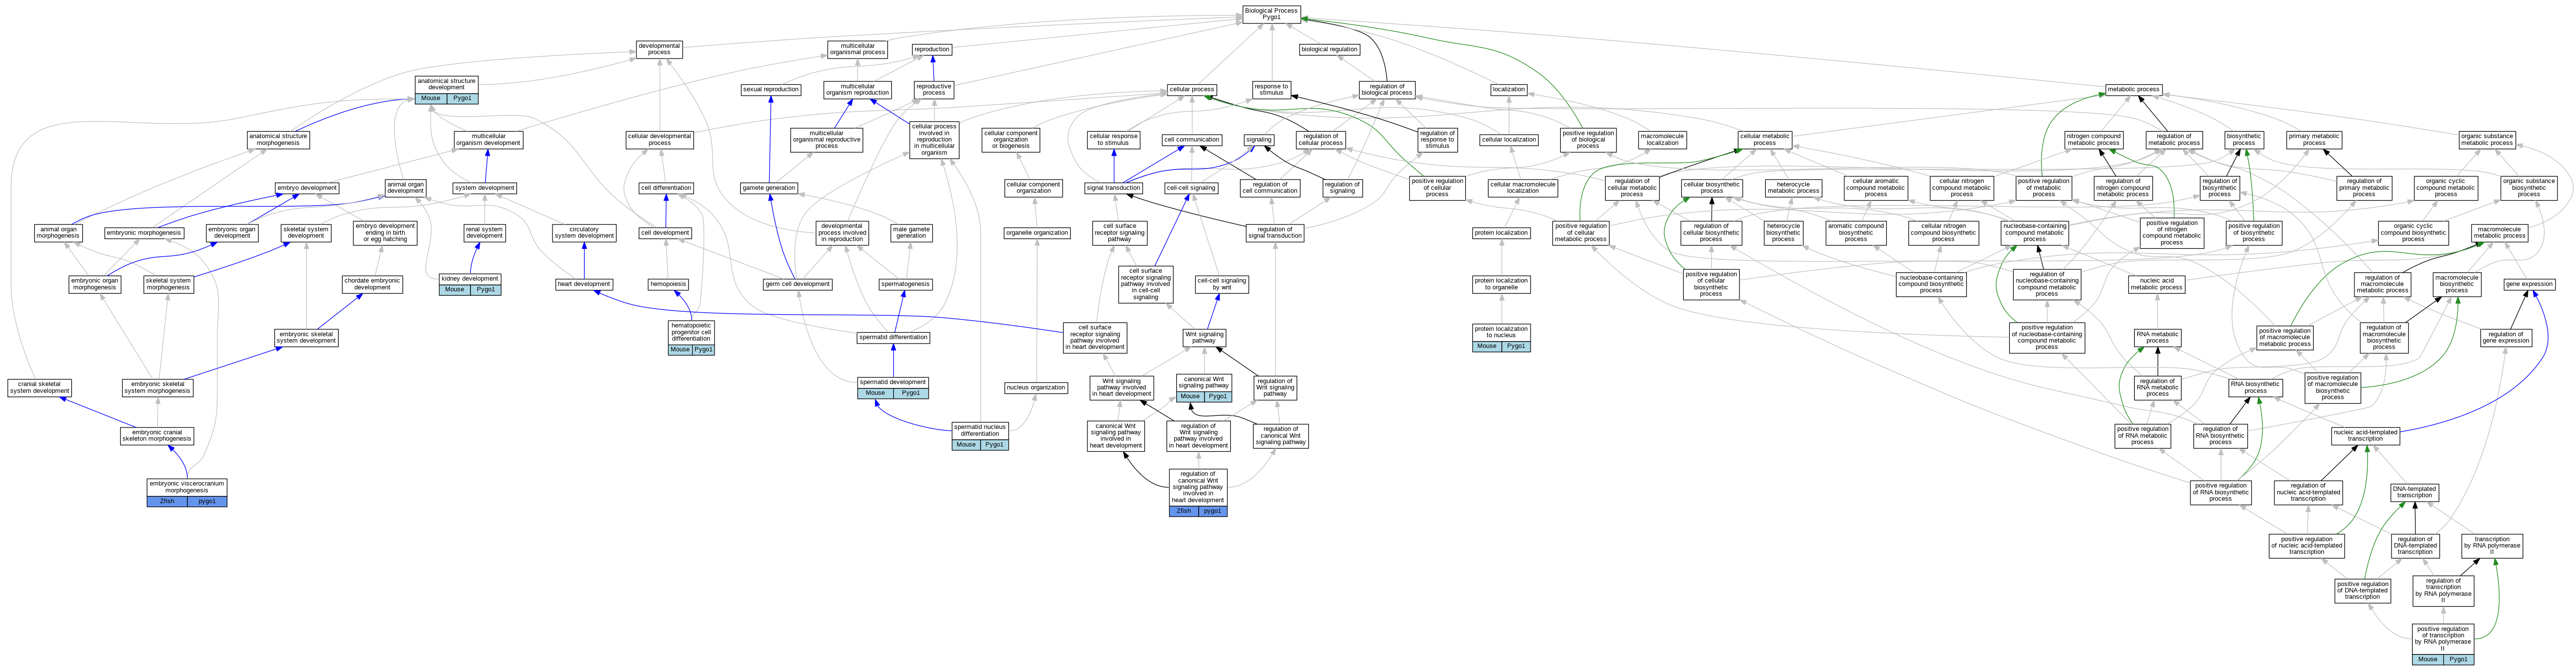
Task: Click the 'multicellular organismal process' node
Action: coord(857,49)
